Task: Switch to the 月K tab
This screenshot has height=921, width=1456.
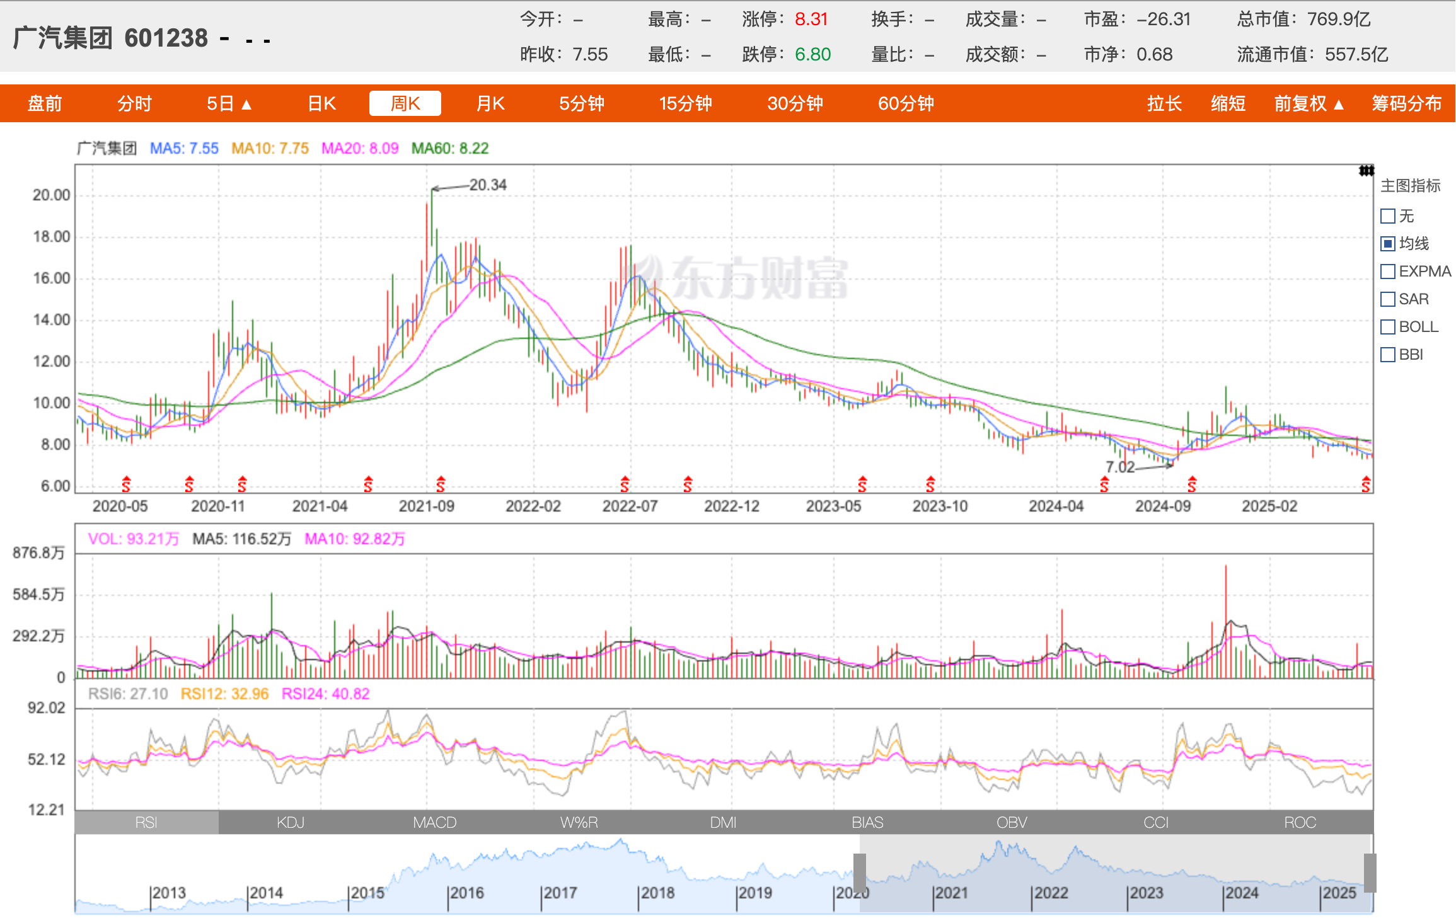Action: (490, 103)
